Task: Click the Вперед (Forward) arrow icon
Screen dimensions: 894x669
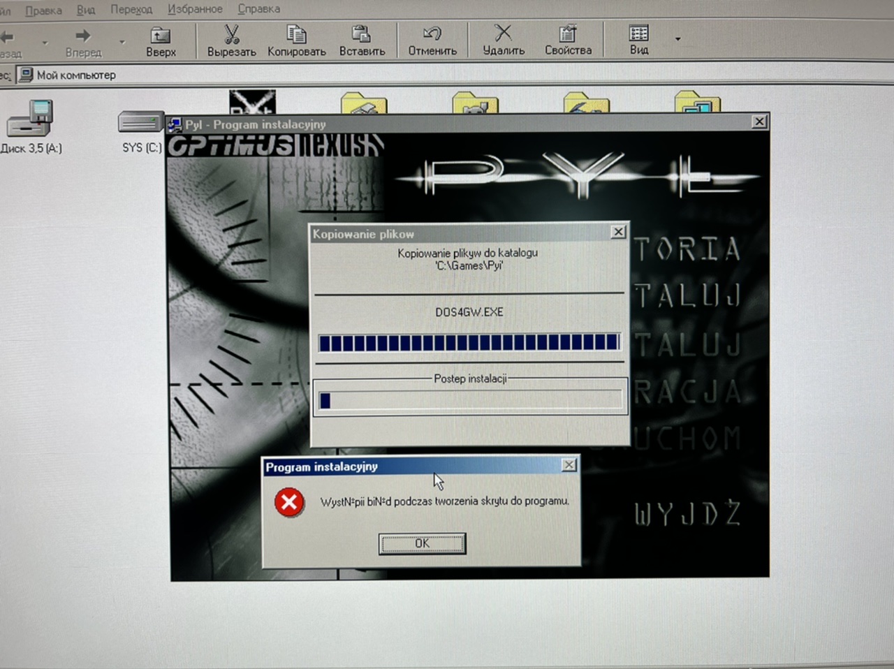Action: coord(83,36)
